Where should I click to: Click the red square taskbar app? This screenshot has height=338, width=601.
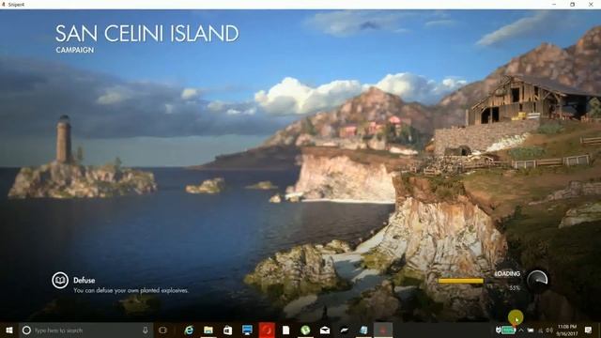pyautogui.click(x=267, y=330)
